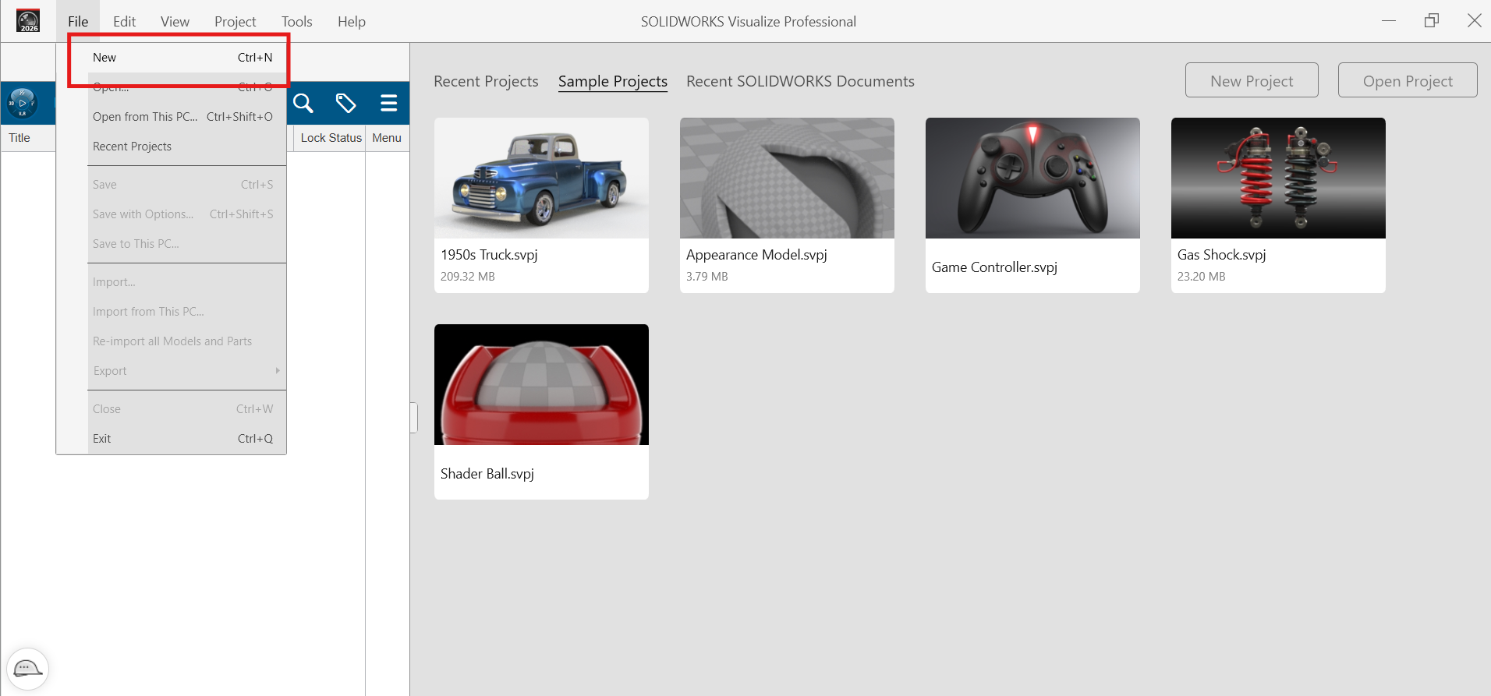
Task: Click the Lock Status column header
Action: pos(331,138)
